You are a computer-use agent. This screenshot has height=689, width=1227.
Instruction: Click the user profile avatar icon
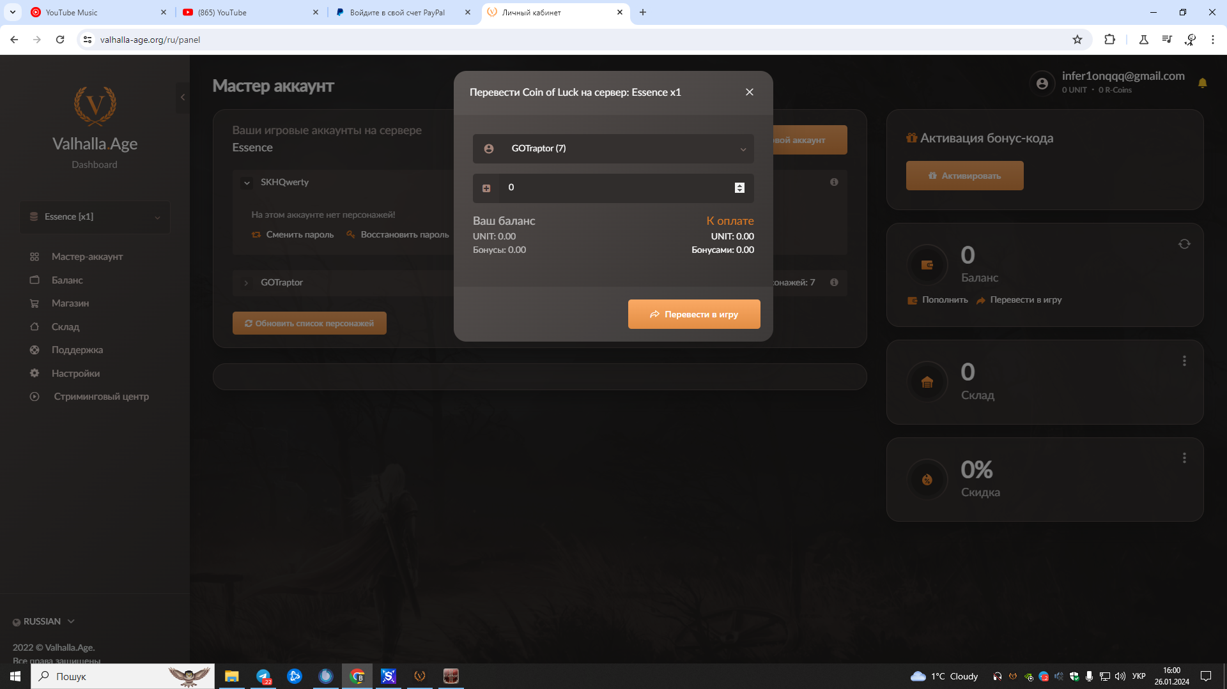pyautogui.click(x=1042, y=84)
